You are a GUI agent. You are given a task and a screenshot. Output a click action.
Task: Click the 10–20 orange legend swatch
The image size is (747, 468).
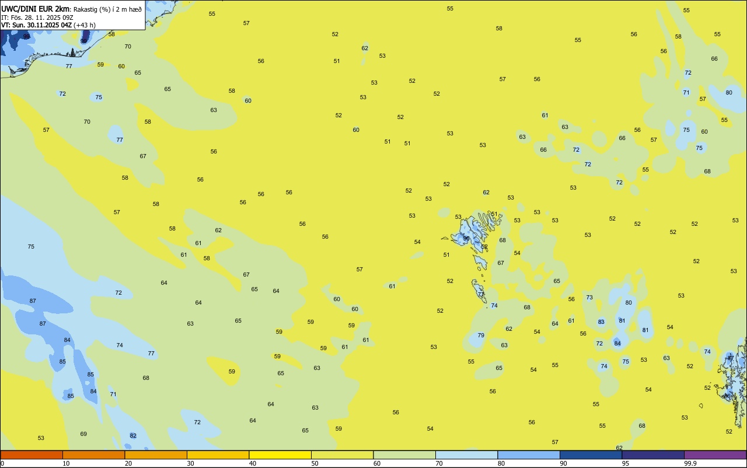(93, 455)
